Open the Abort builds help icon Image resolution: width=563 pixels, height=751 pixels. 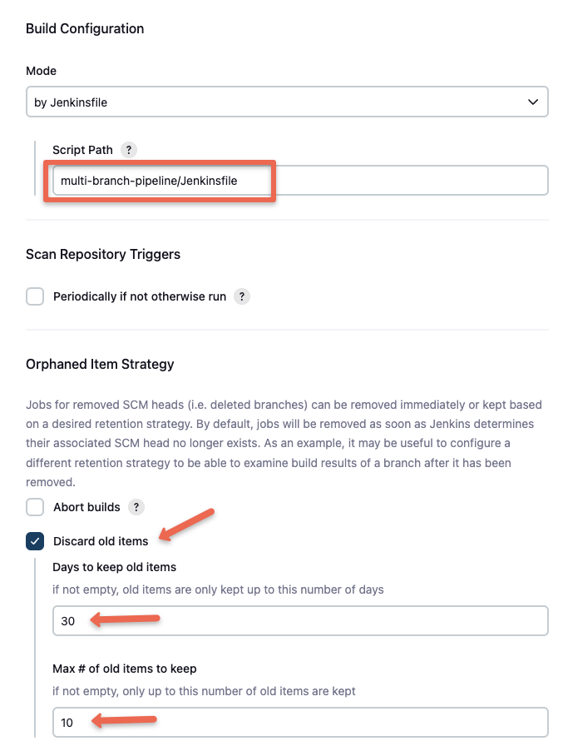coord(136,507)
